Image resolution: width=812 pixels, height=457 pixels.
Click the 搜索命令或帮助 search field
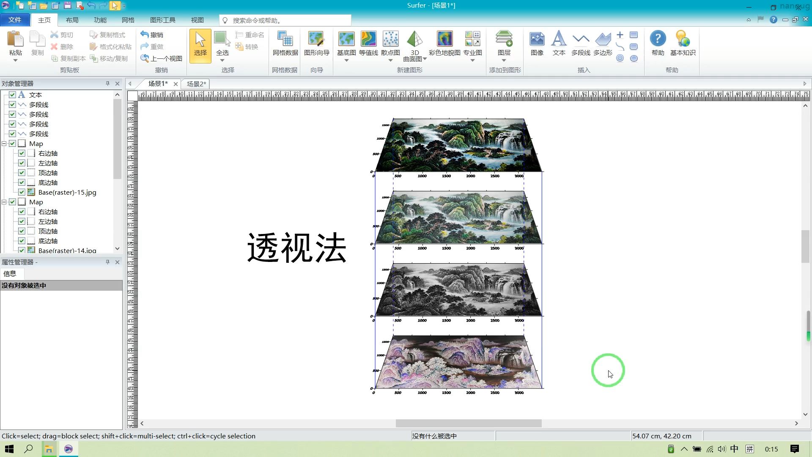point(285,20)
